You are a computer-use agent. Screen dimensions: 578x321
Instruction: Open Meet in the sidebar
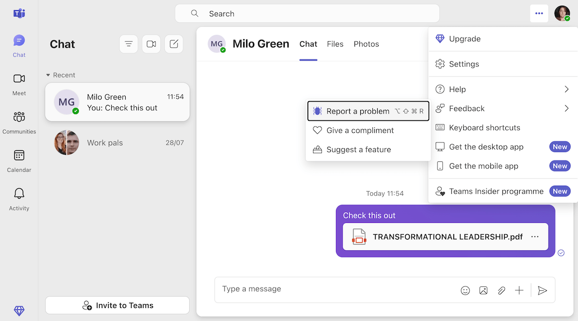point(19,84)
